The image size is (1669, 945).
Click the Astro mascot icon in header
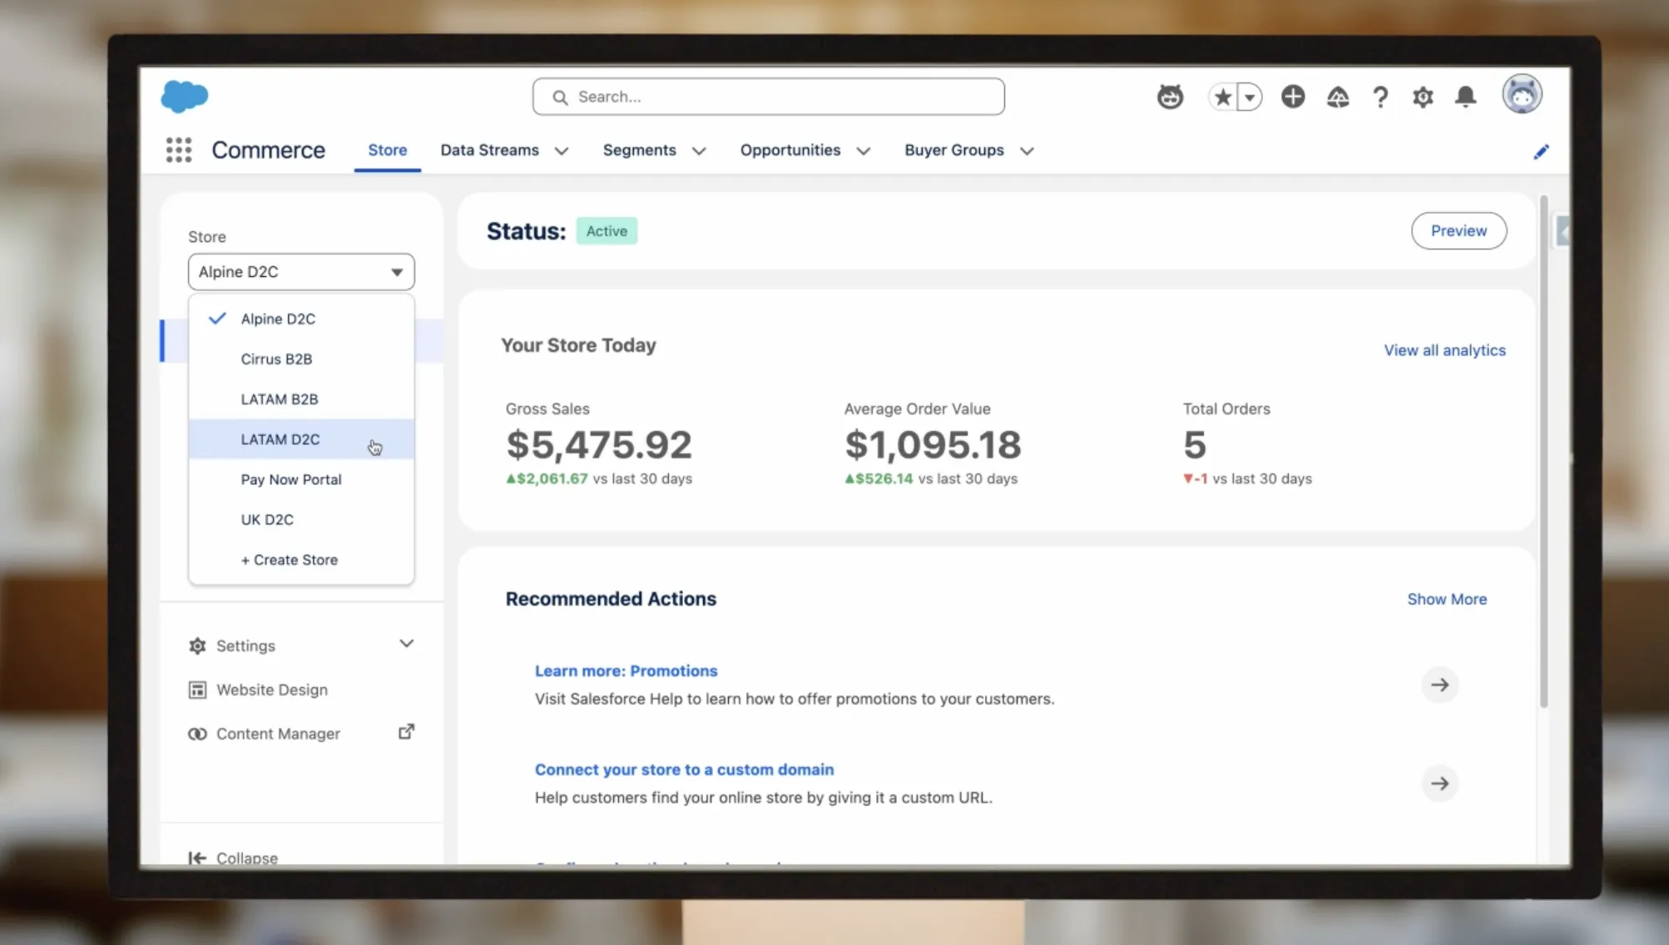[x=1170, y=96]
